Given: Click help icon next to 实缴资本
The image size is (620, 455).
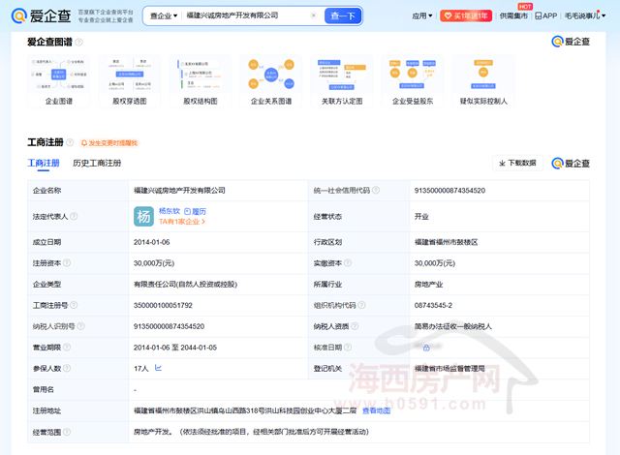Looking at the screenshot, I should [x=348, y=263].
